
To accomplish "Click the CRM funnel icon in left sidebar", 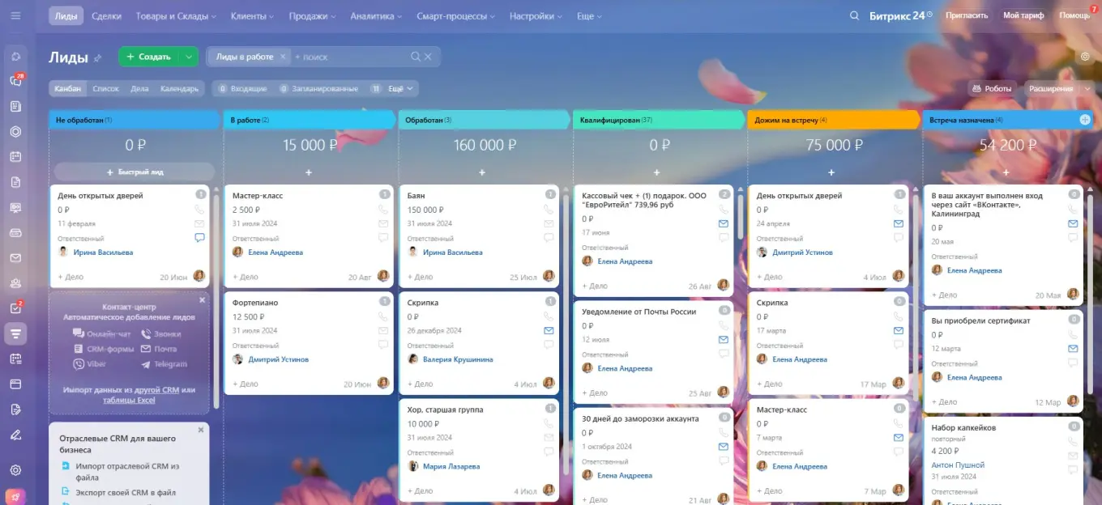I will click(15, 333).
